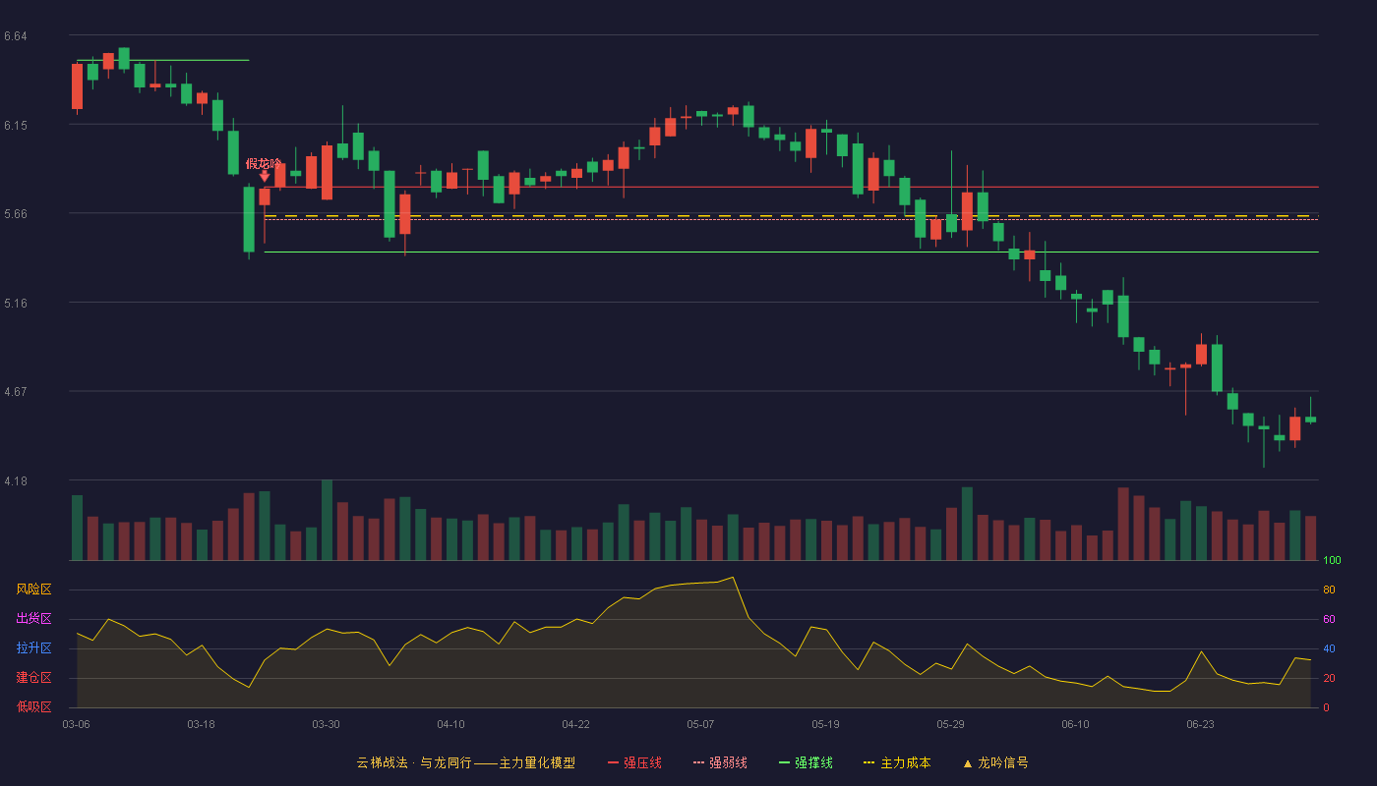Toggle the 强撑线 legend item
Image resolution: width=1377 pixels, height=786 pixels.
tap(806, 762)
